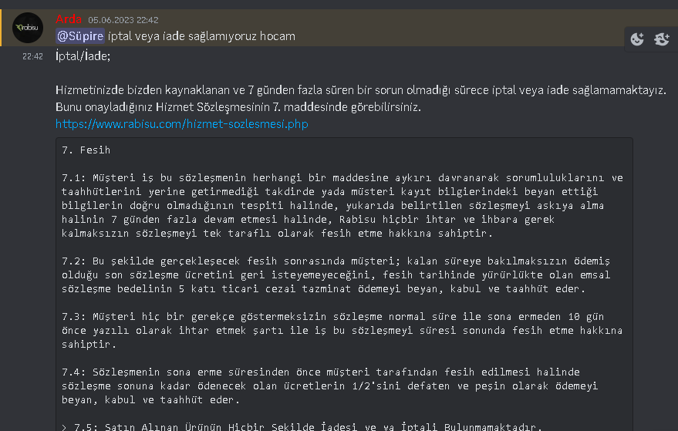The height and width of the screenshot is (431, 678).
Task: Add reaction using the emoji icon
Action: pos(637,39)
